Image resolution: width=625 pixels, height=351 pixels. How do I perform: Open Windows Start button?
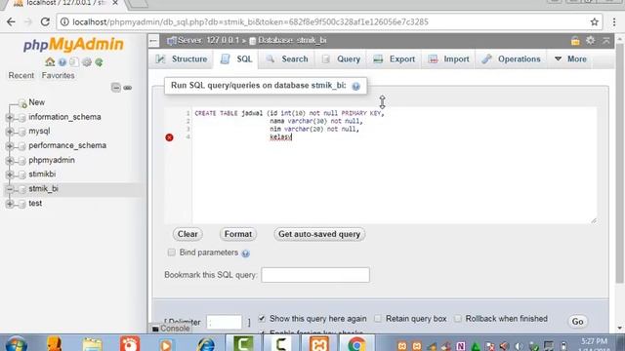(16, 344)
